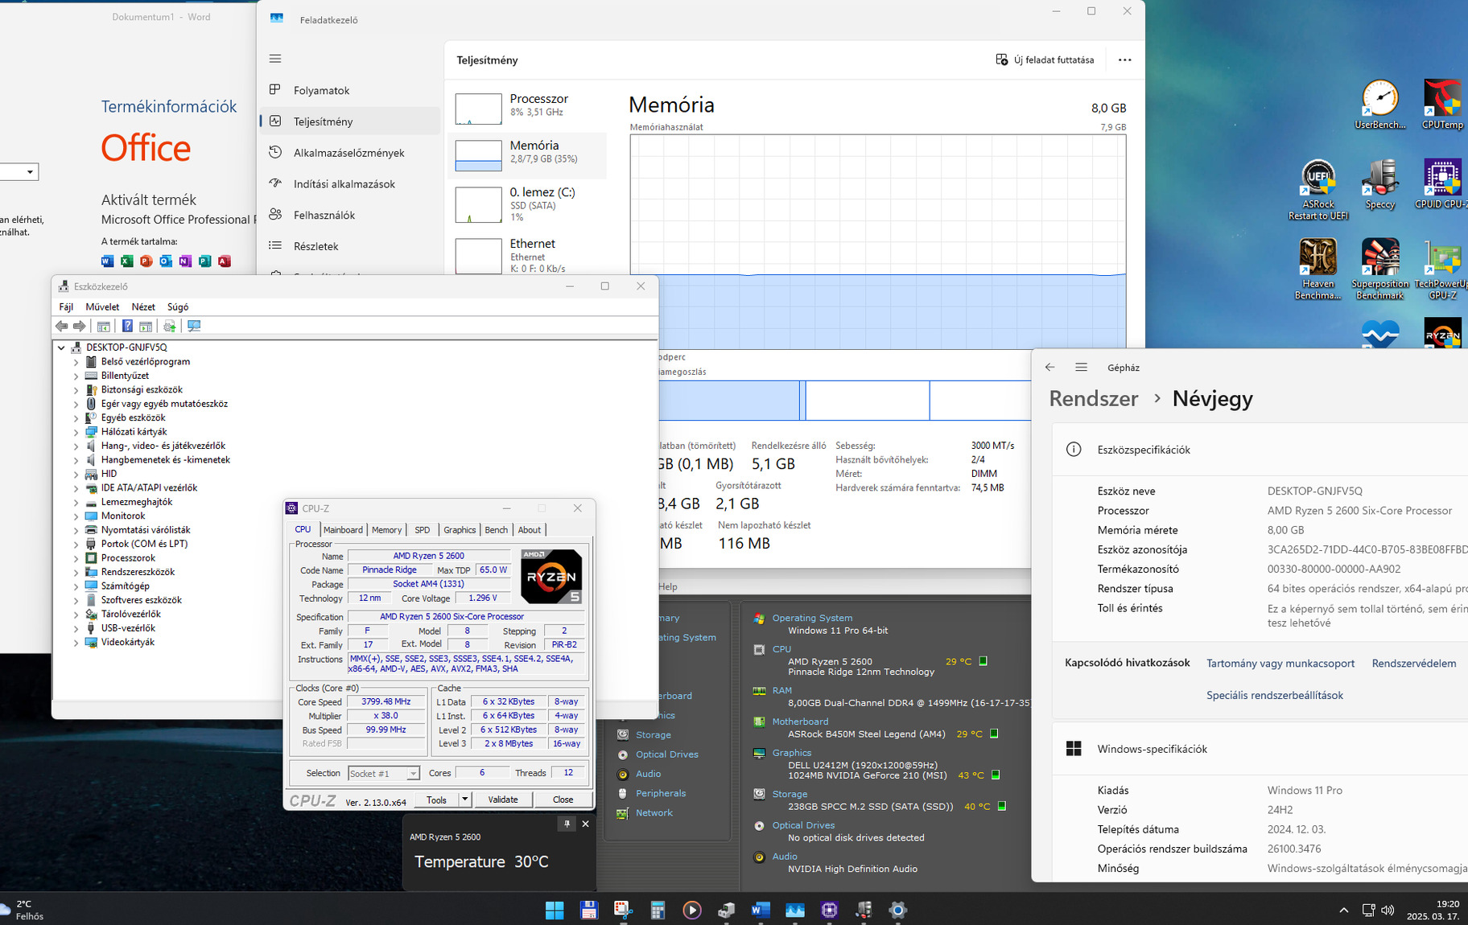Viewport: 1468px width, 925px height.
Task: Open UserBenchmark desktop shortcut
Action: coord(1380,105)
